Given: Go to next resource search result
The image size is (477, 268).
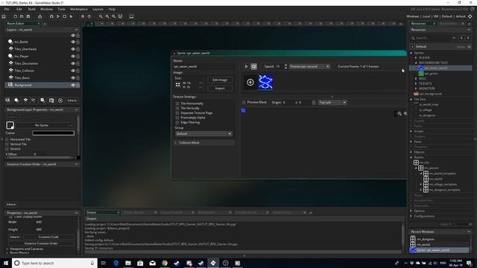Looking at the screenshot, I should click(x=468, y=38).
